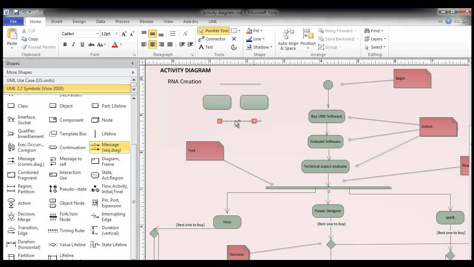The width and height of the screenshot is (474, 267).
Task: Switch to the Process tab
Action: 122,22
